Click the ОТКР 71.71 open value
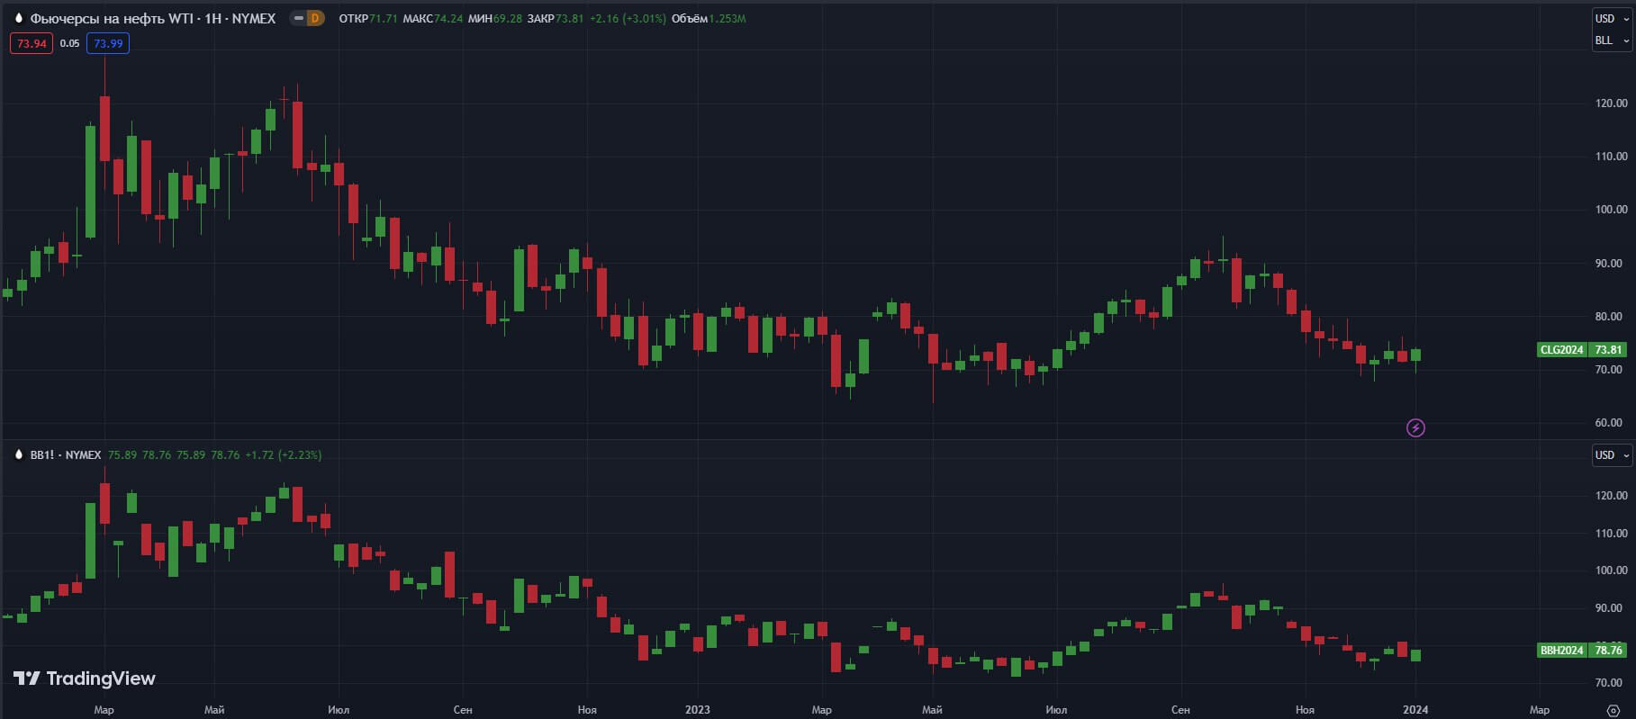This screenshot has height=719, width=1636. 368,18
